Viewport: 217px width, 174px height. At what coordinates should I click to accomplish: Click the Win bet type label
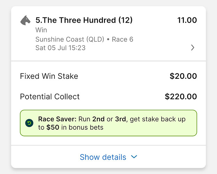41,30
